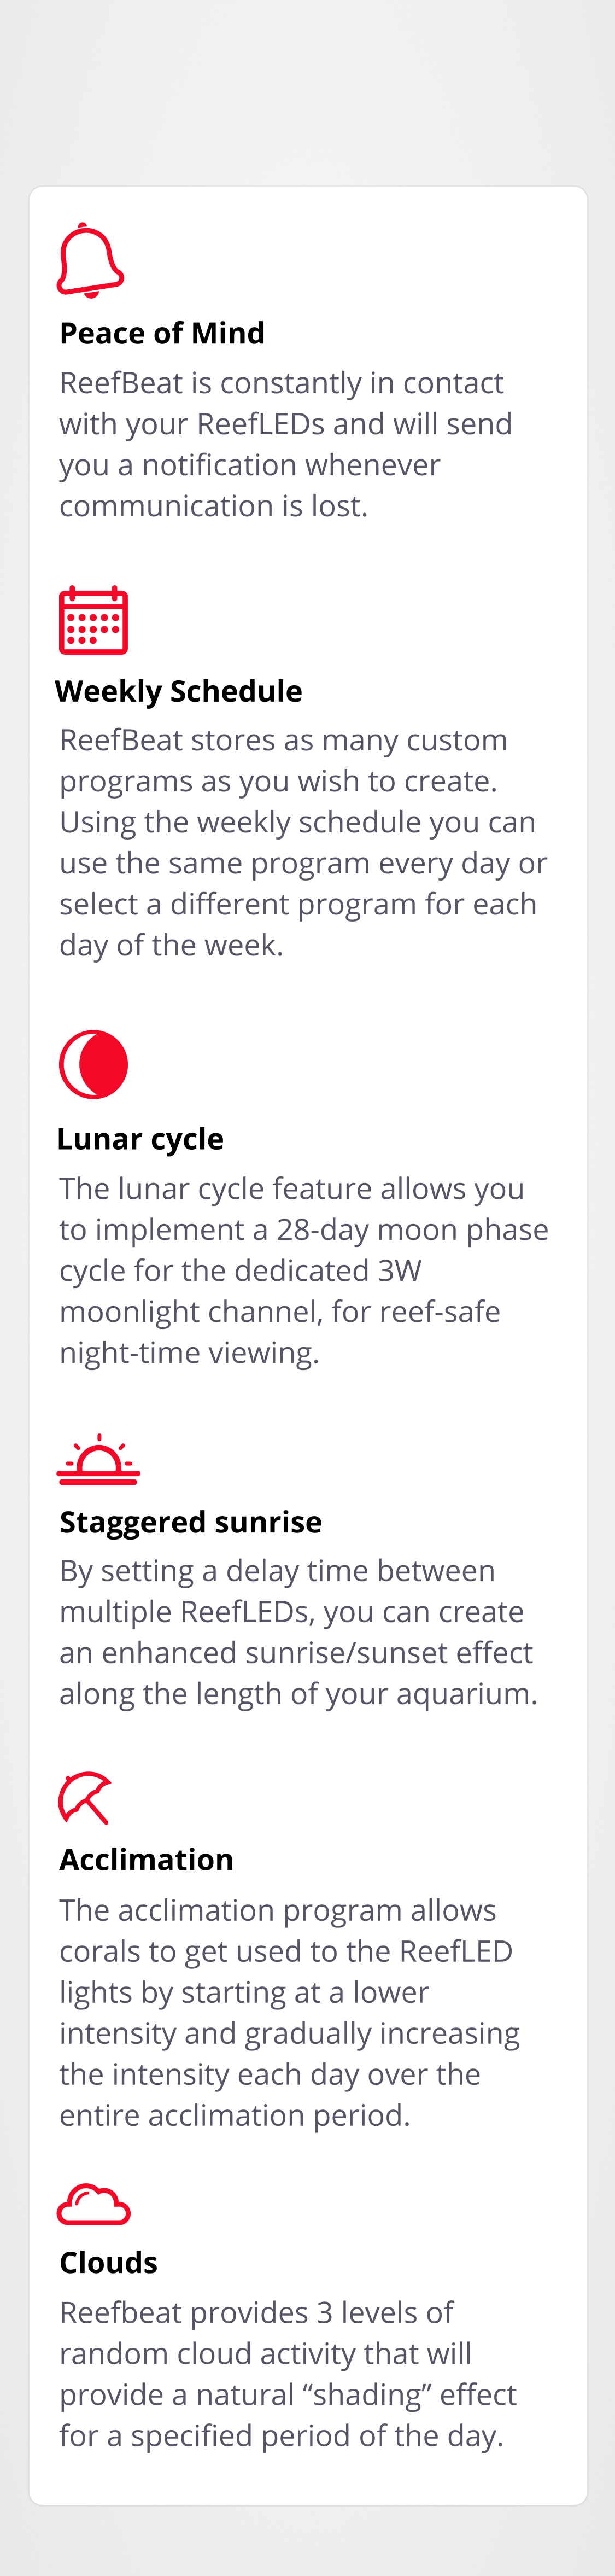Click the ReefBeat notification description text

pos(286,444)
